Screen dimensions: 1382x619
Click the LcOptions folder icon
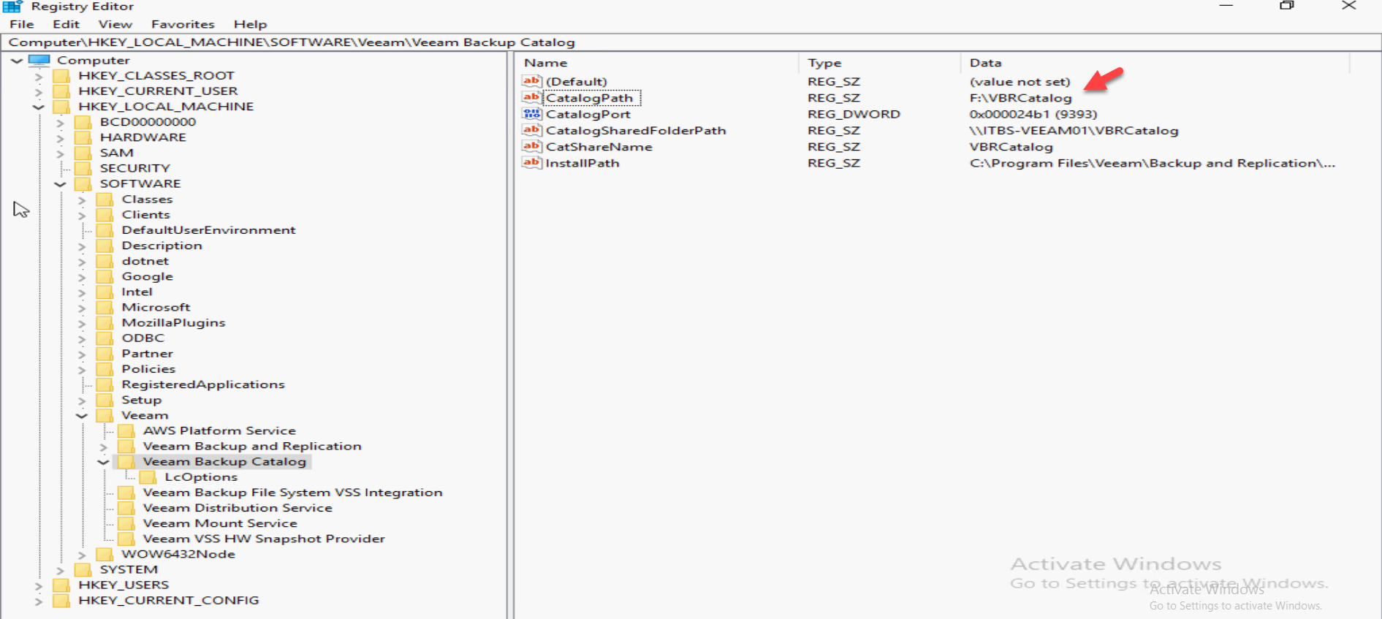(148, 477)
